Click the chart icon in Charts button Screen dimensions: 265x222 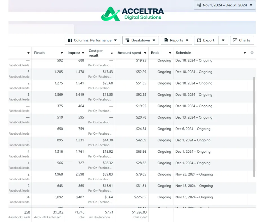tap(235, 40)
